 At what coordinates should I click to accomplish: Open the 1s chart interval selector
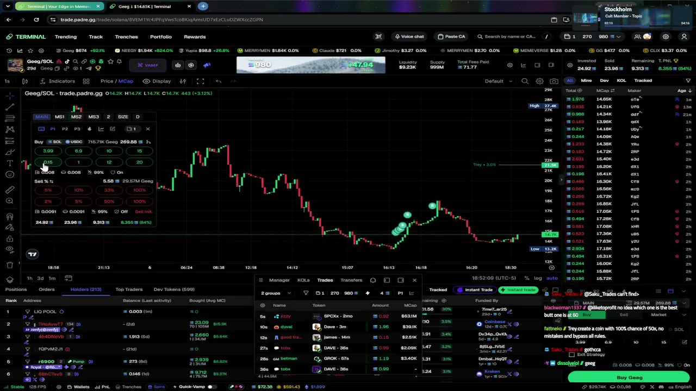coord(7,81)
